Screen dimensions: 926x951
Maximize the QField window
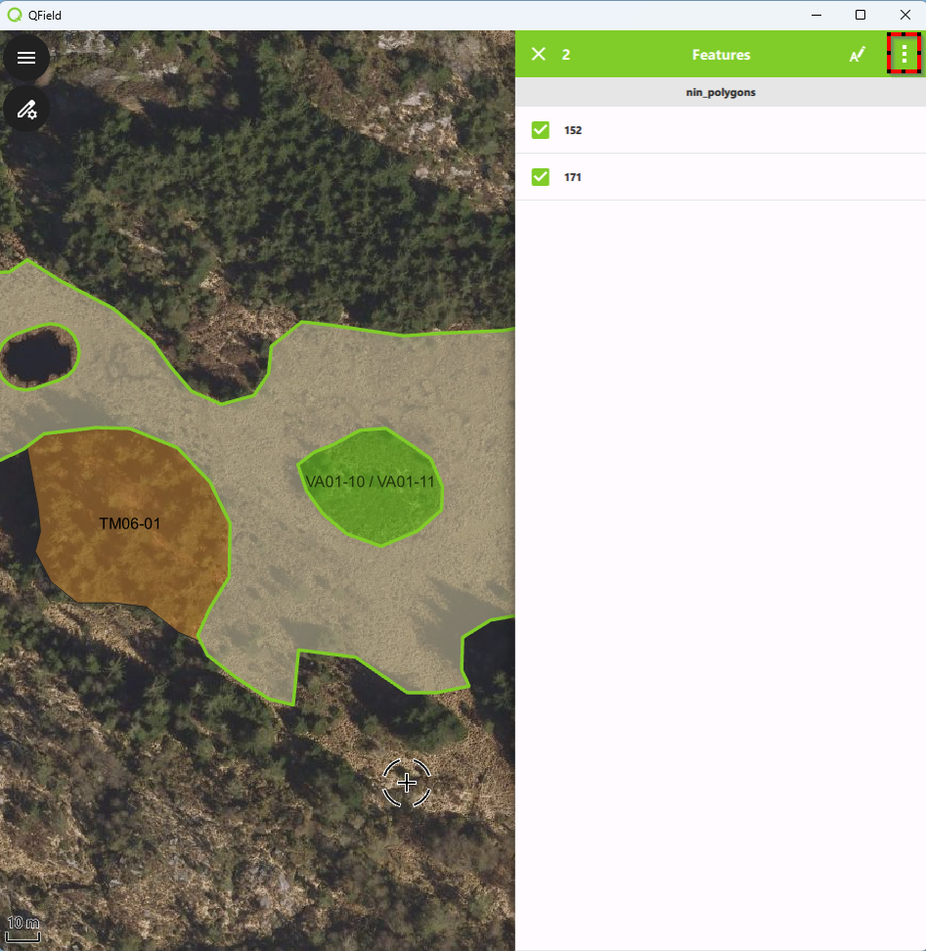860,15
